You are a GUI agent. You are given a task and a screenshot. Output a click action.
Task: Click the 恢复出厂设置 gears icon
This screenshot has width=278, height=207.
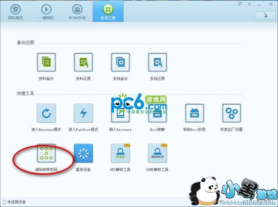tap(232, 113)
